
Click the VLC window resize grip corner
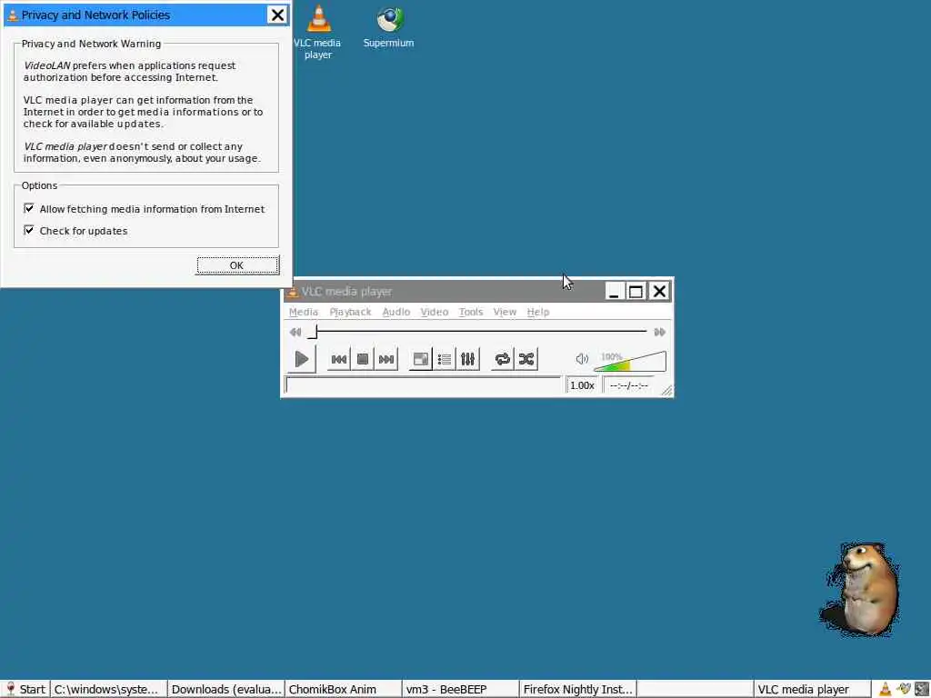[666, 390]
